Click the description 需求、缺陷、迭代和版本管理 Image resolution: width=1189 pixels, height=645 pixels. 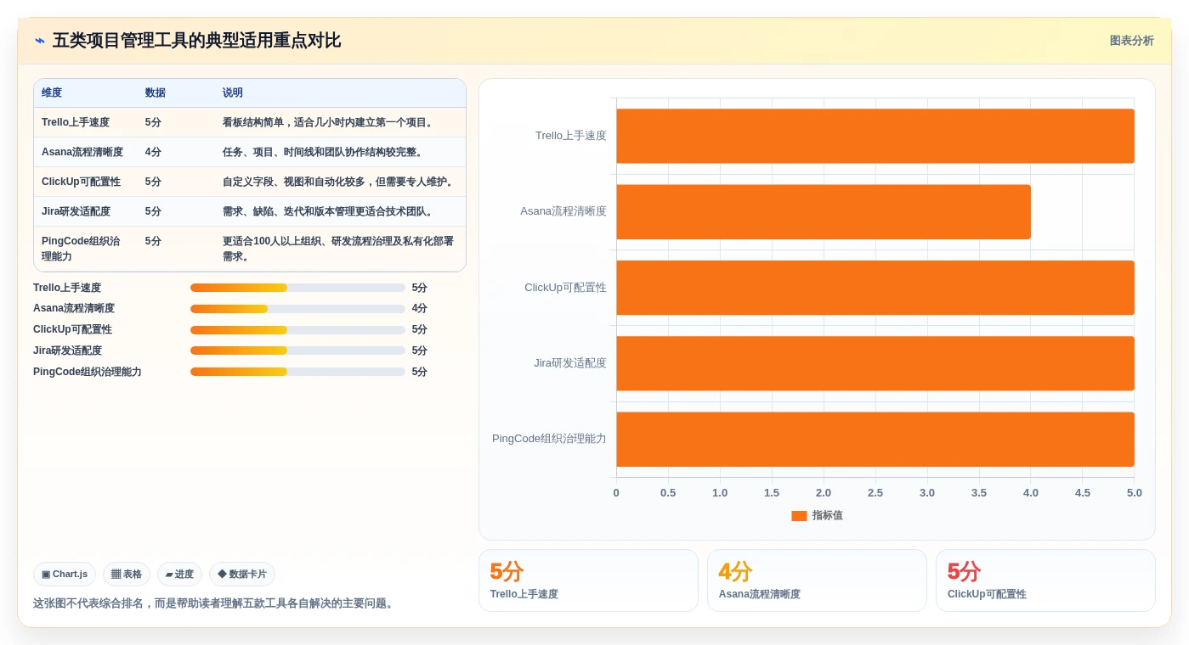pyautogui.click(x=330, y=211)
